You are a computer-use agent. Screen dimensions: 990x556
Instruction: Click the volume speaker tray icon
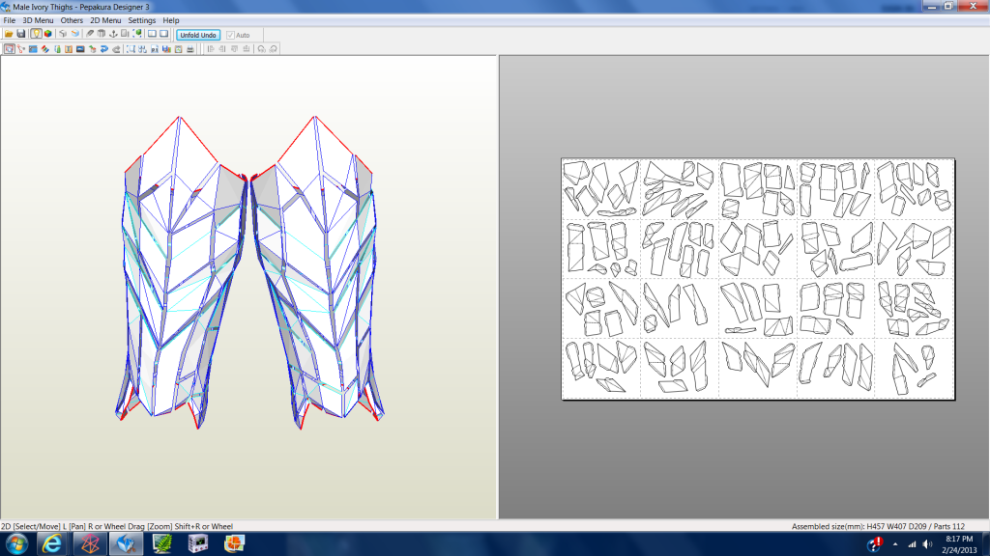coord(927,544)
